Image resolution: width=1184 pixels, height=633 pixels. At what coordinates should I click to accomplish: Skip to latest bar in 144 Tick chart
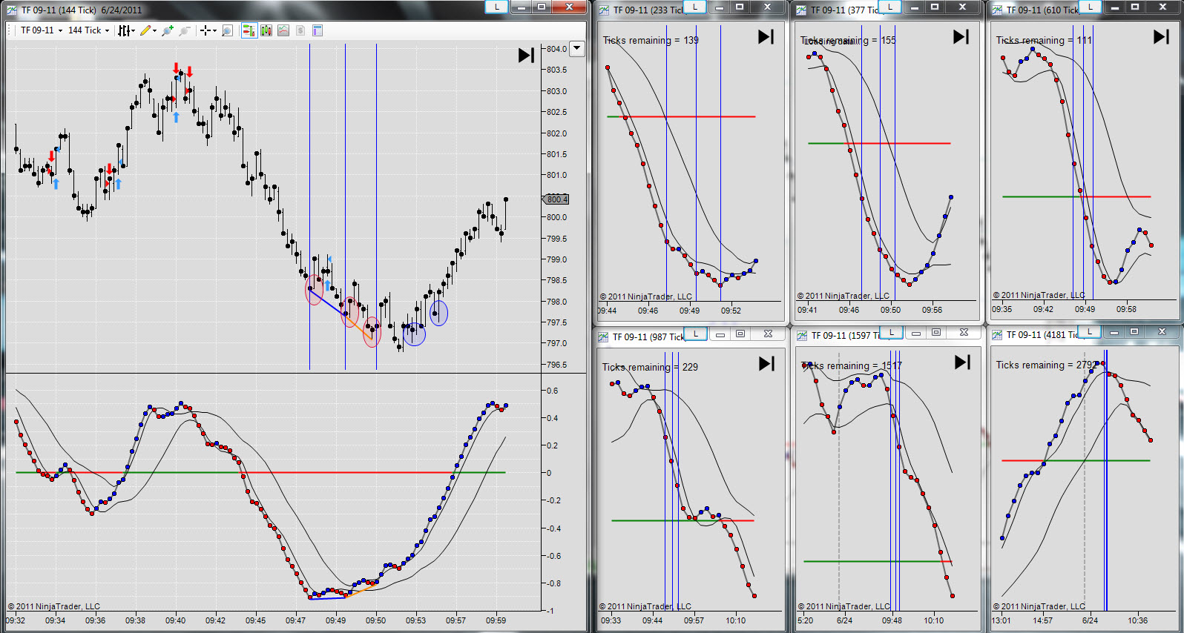(x=526, y=55)
